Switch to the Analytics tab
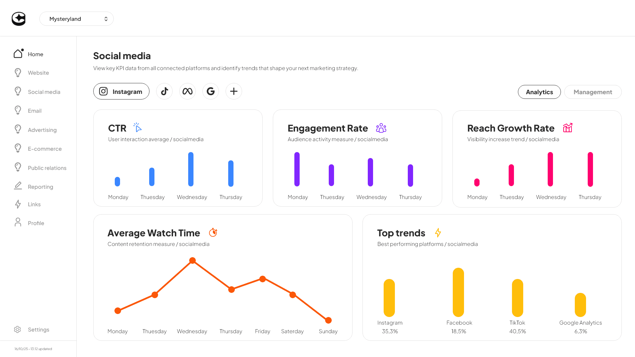The image size is (635, 357). coord(539,92)
